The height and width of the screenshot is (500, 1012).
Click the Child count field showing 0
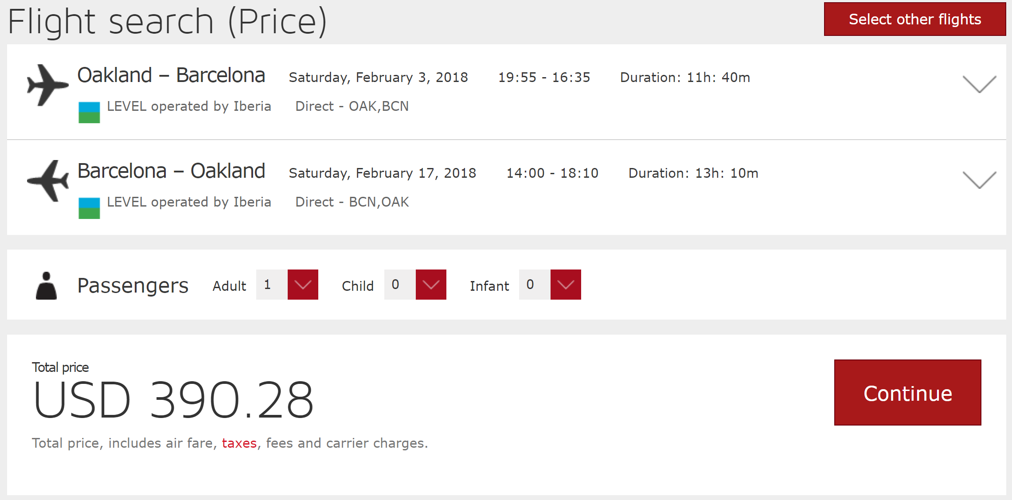pyautogui.click(x=399, y=285)
